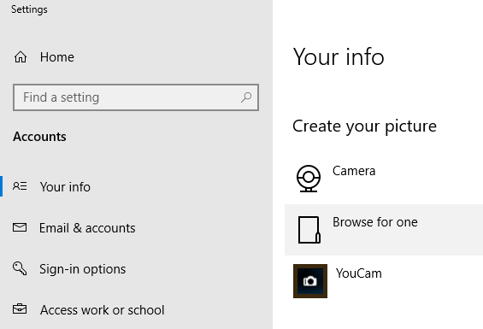Open the Home settings page label

[x=57, y=57]
